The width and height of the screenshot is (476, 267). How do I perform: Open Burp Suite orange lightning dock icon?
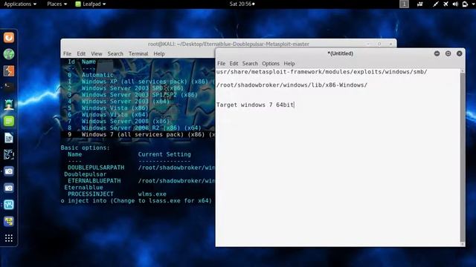(x=9, y=71)
